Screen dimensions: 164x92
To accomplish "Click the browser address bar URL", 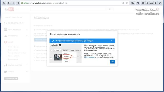I will [45, 3].
